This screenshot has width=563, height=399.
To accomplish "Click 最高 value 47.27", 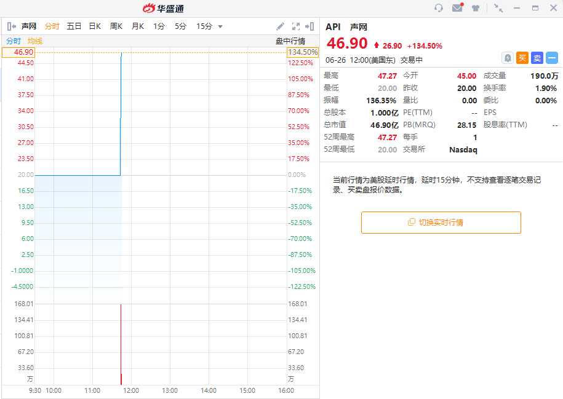I will [x=387, y=76].
